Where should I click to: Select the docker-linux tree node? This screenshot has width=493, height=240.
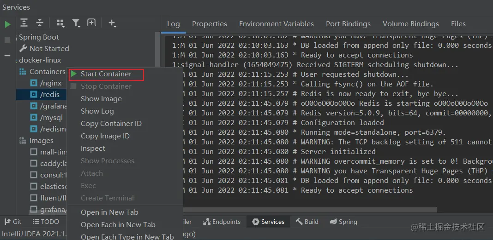coord(40,60)
